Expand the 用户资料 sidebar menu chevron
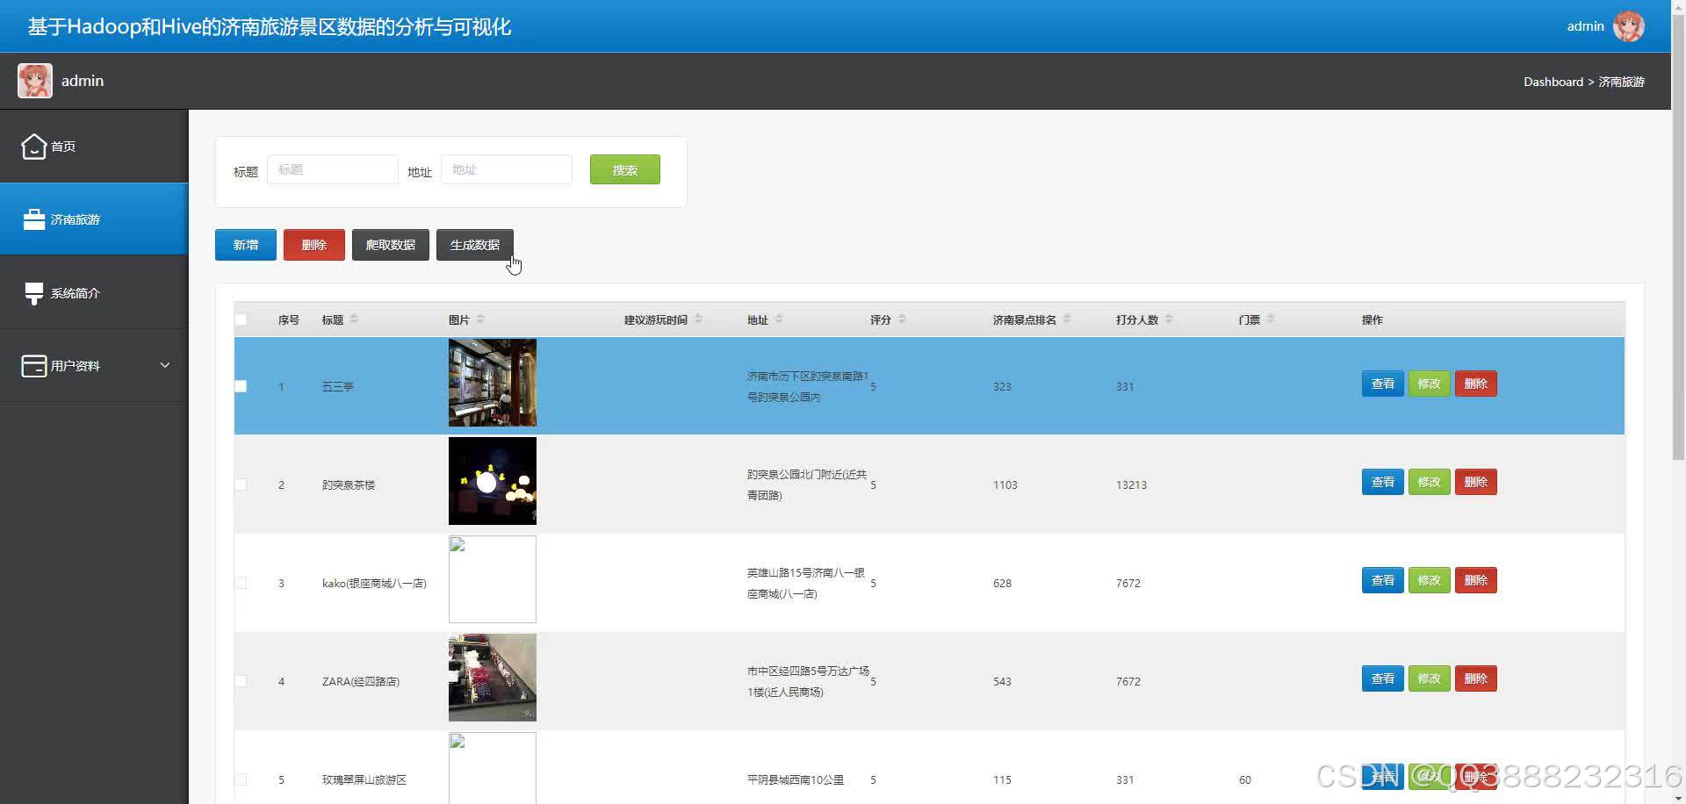Image resolution: width=1686 pixels, height=804 pixels. [x=164, y=365]
